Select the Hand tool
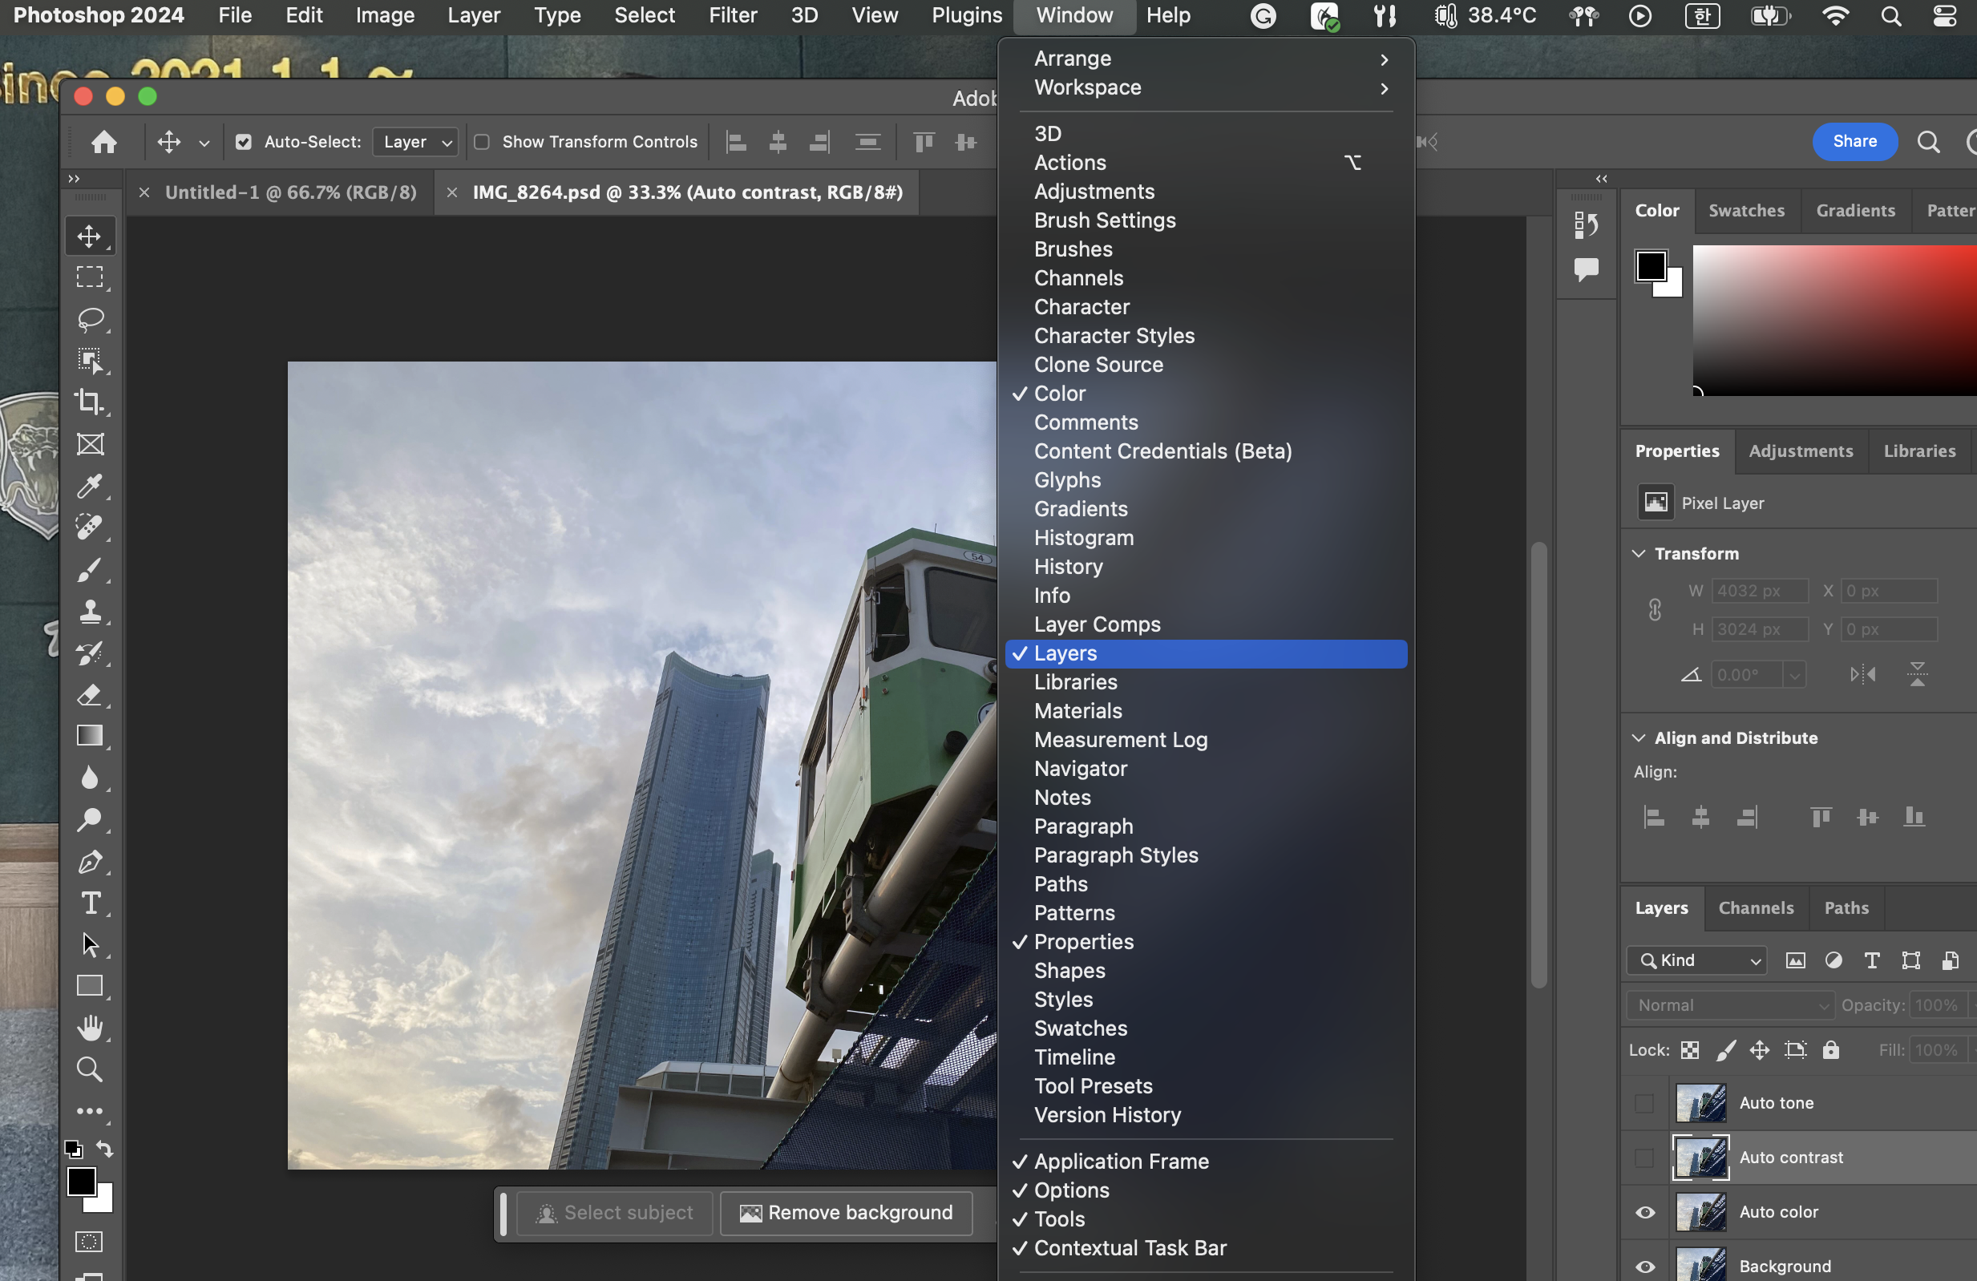This screenshot has width=1977, height=1281. pyautogui.click(x=90, y=1028)
